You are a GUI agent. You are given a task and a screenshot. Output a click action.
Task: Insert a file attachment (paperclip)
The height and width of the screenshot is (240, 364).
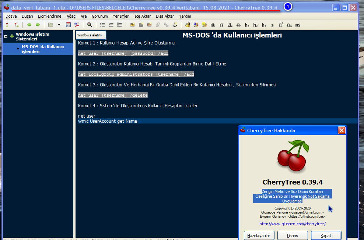[x=158, y=25]
